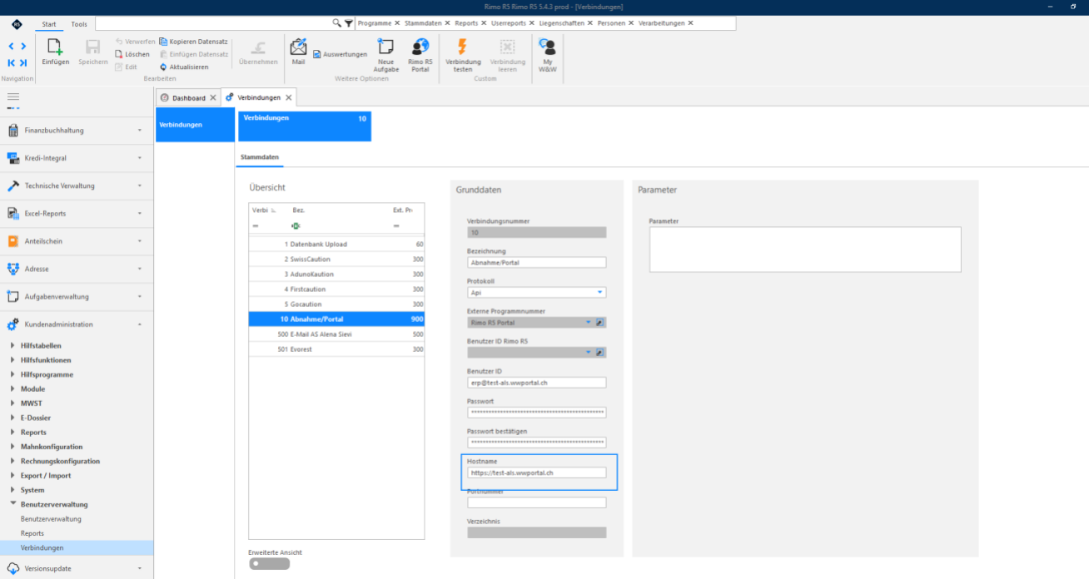Click into the Hostname field
The image size is (1089, 579).
tap(537, 473)
